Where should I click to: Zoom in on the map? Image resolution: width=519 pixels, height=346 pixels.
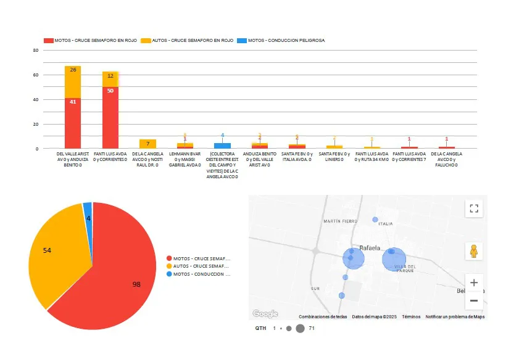(474, 282)
